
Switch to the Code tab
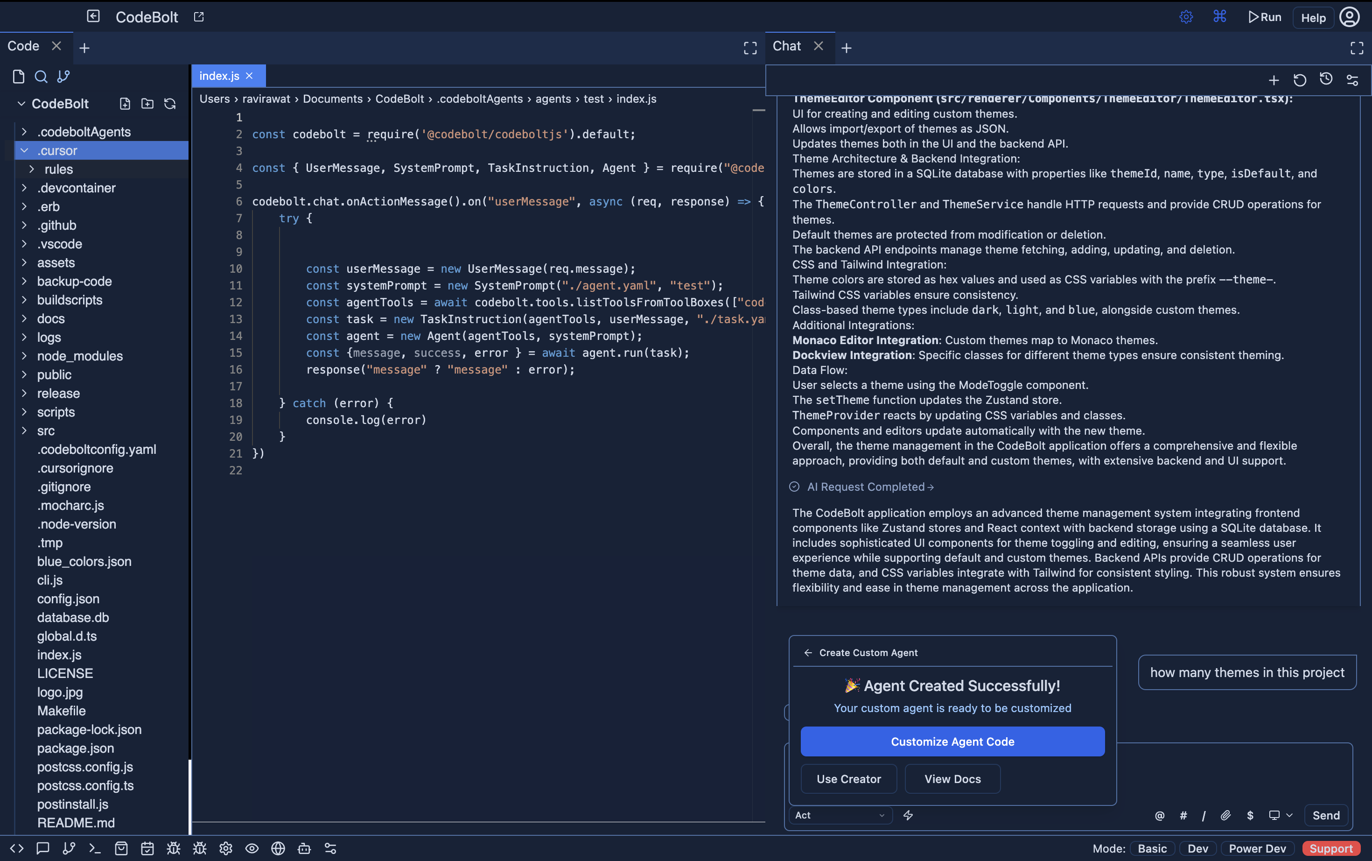pos(23,46)
